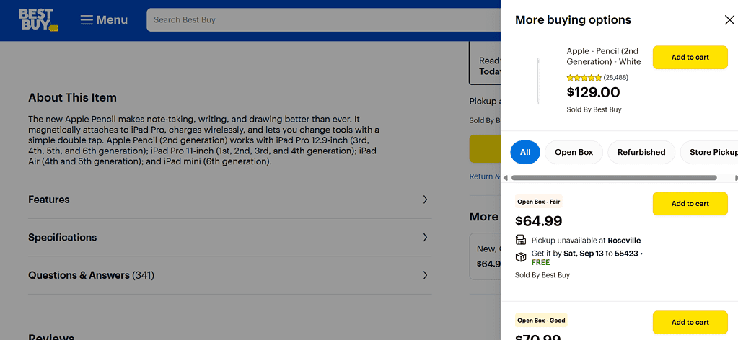Click the $129.00 price text
The height and width of the screenshot is (340, 738).
[593, 92]
